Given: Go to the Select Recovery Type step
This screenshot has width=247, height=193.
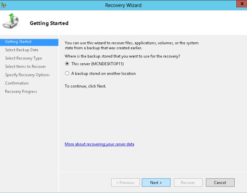Looking at the screenshot, I should (23, 58).
